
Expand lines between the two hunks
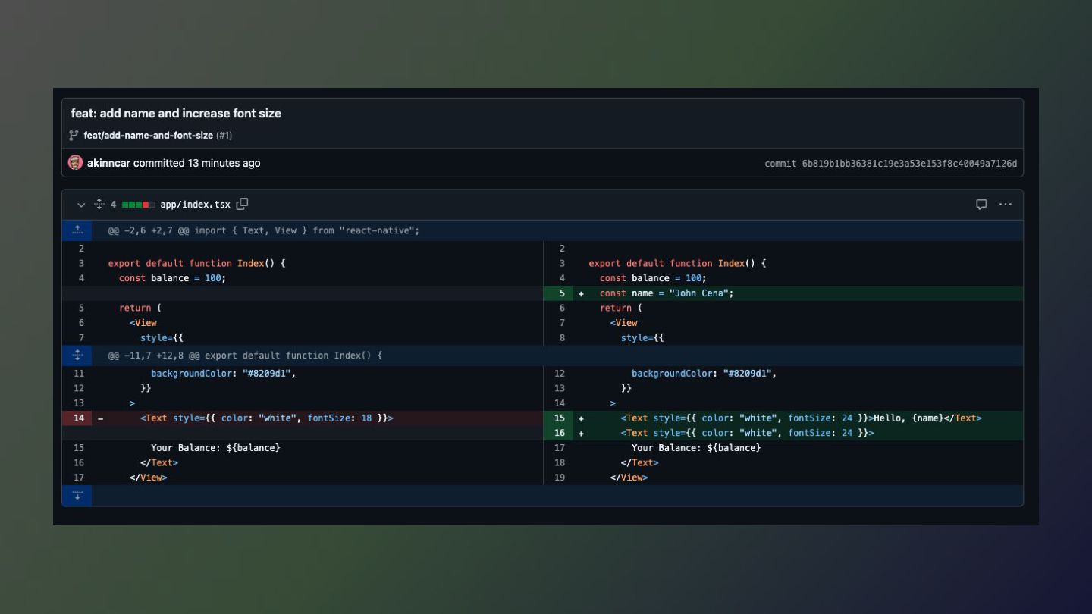(x=77, y=356)
